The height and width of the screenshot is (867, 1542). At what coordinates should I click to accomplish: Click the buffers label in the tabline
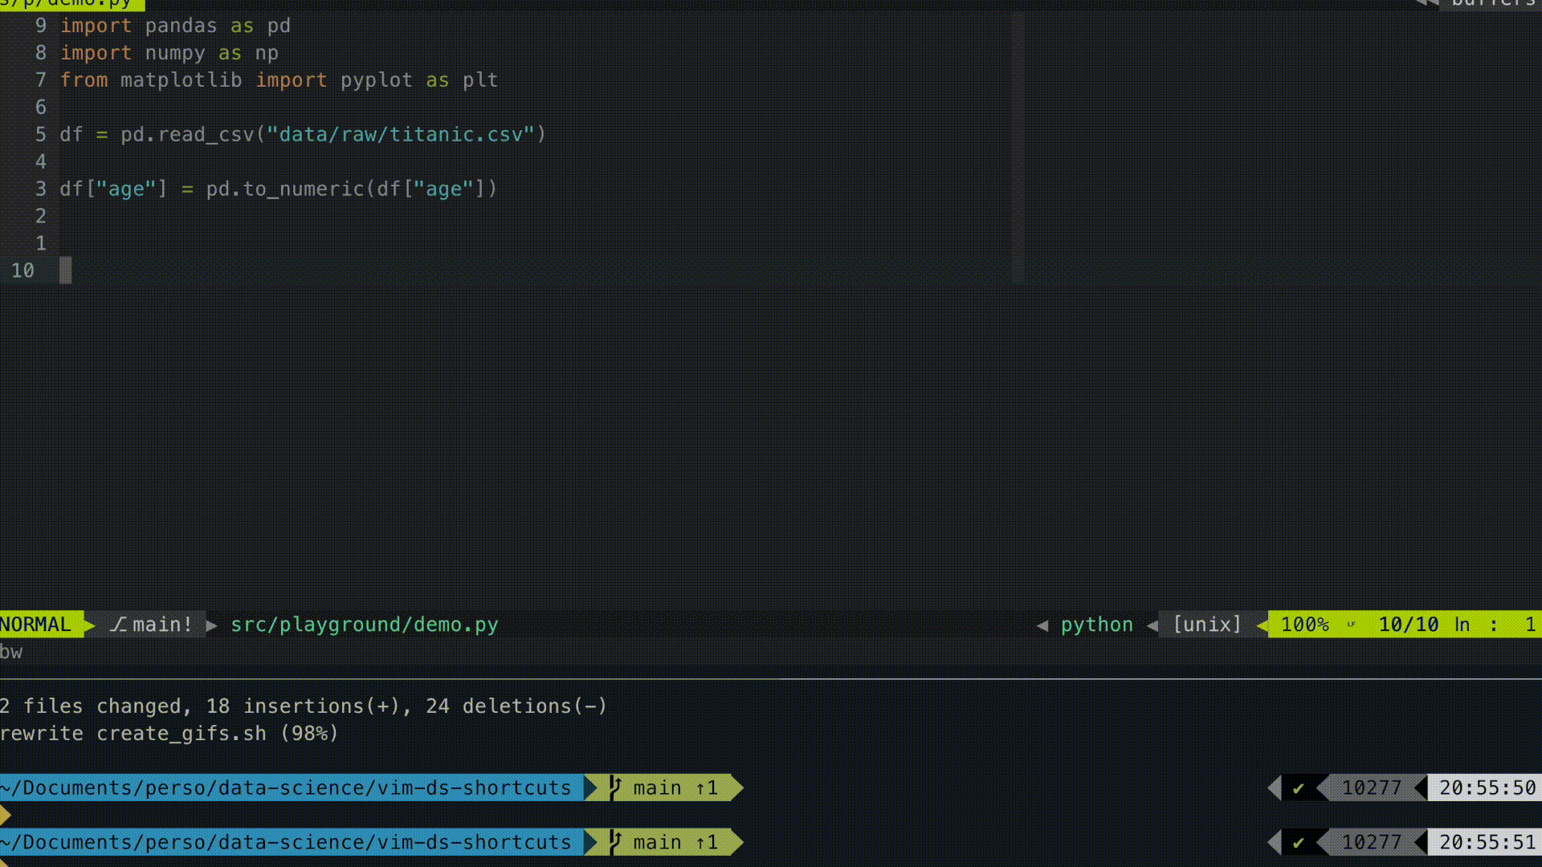coord(1492,3)
